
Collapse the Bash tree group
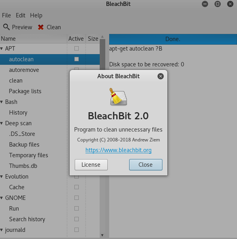point(2,102)
